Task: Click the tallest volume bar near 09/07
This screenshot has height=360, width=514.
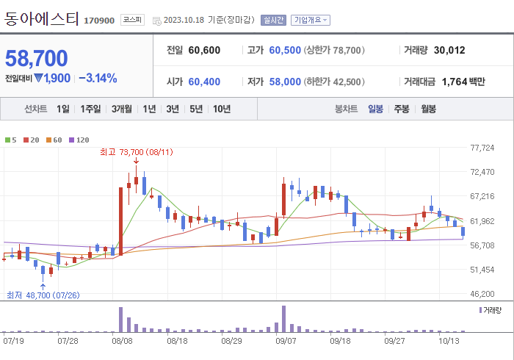Action: pos(284,319)
